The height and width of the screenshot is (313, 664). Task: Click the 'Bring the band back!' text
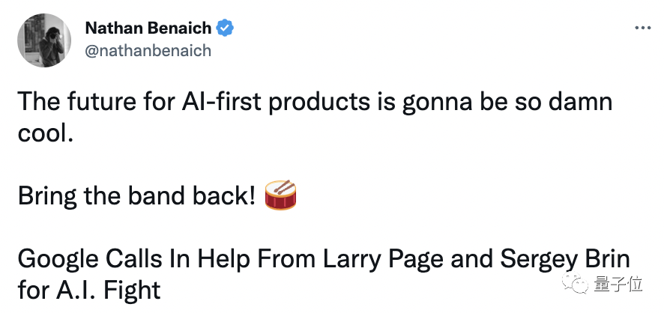pyautogui.click(x=136, y=196)
